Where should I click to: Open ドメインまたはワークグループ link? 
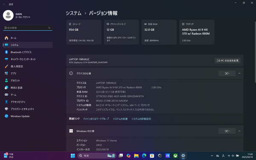96,119
